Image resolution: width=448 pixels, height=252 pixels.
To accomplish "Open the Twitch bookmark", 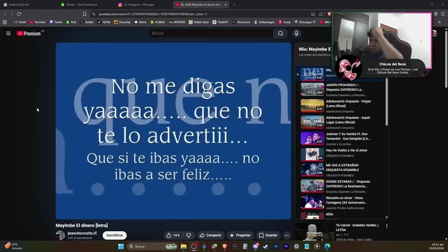I will click(56, 22).
